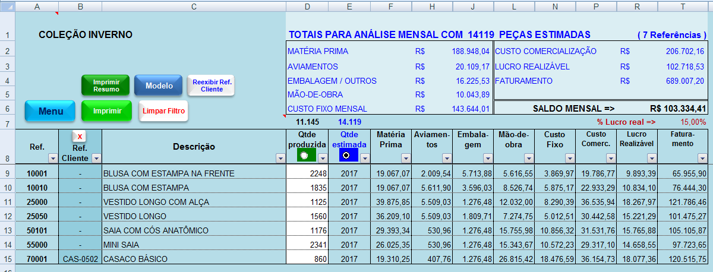713x272 pixels.
Task: Expand the Matéria Prima filter dropdown
Action: click(406, 159)
